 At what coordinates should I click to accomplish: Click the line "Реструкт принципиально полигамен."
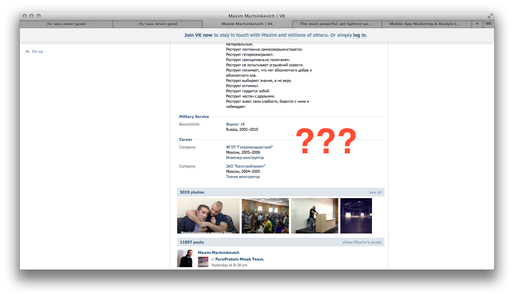pos(258,60)
